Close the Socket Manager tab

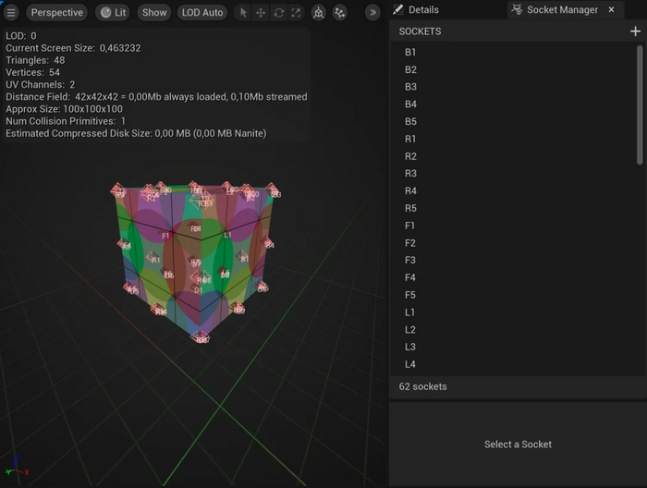pyautogui.click(x=611, y=9)
